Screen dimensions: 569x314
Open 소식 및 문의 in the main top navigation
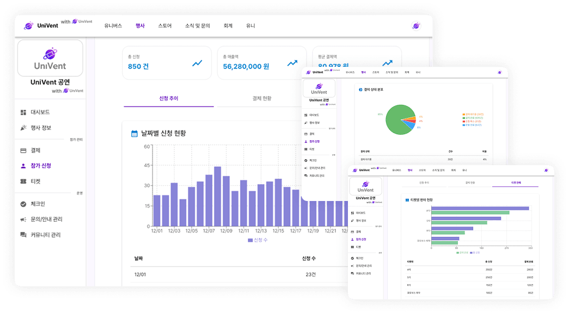pyautogui.click(x=197, y=26)
